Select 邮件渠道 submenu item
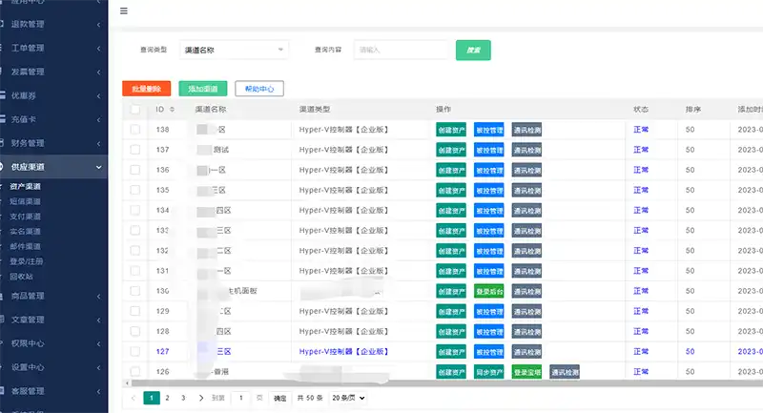This screenshot has width=763, height=413. (x=26, y=247)
